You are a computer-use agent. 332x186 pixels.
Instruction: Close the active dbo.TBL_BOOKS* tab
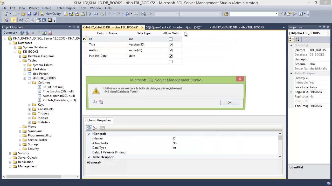coord(142,27)
